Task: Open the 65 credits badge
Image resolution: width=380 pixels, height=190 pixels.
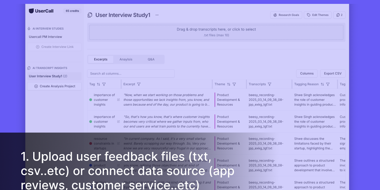Action: [72, 11]
